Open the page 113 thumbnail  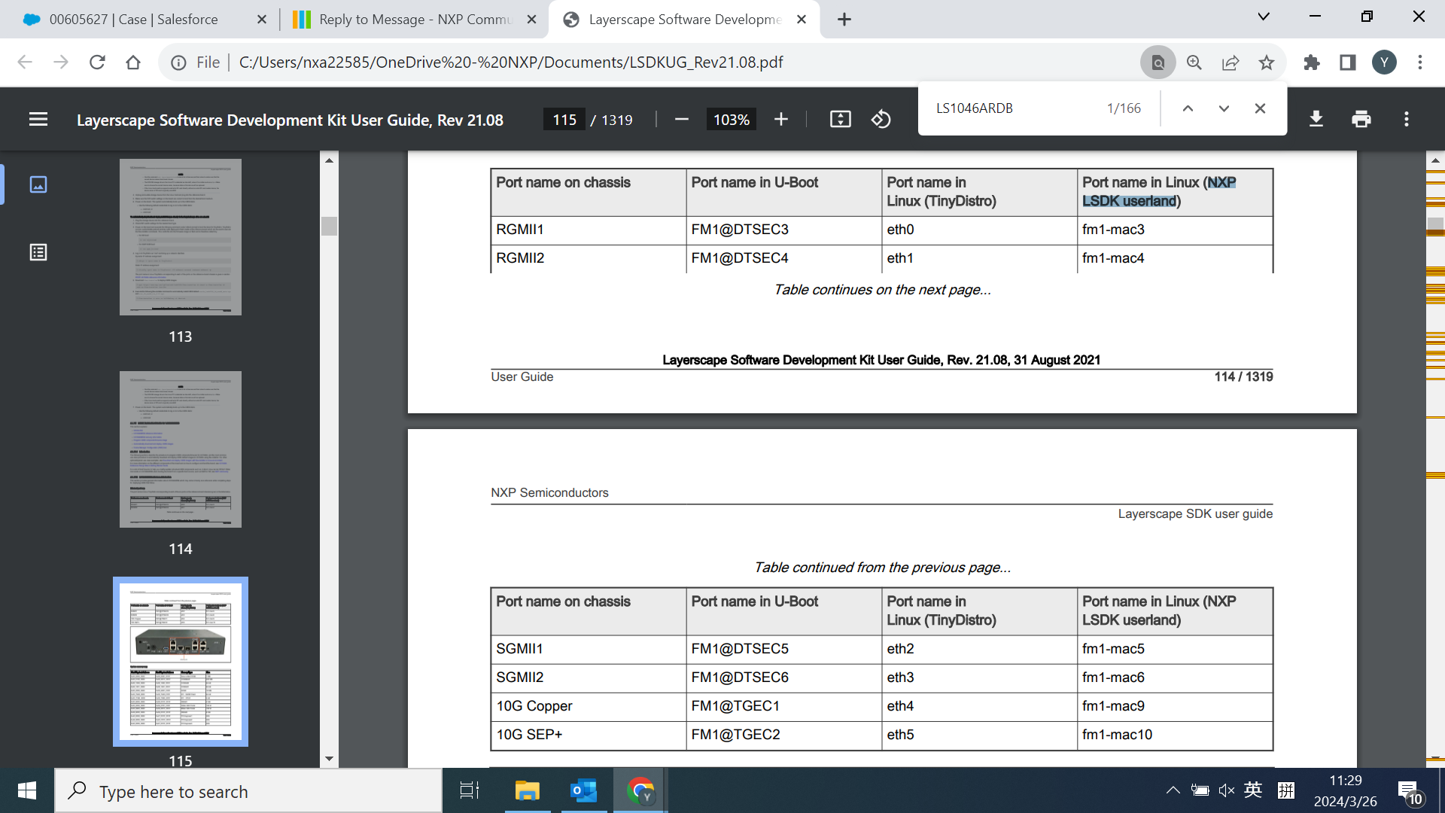coord(181,237)
